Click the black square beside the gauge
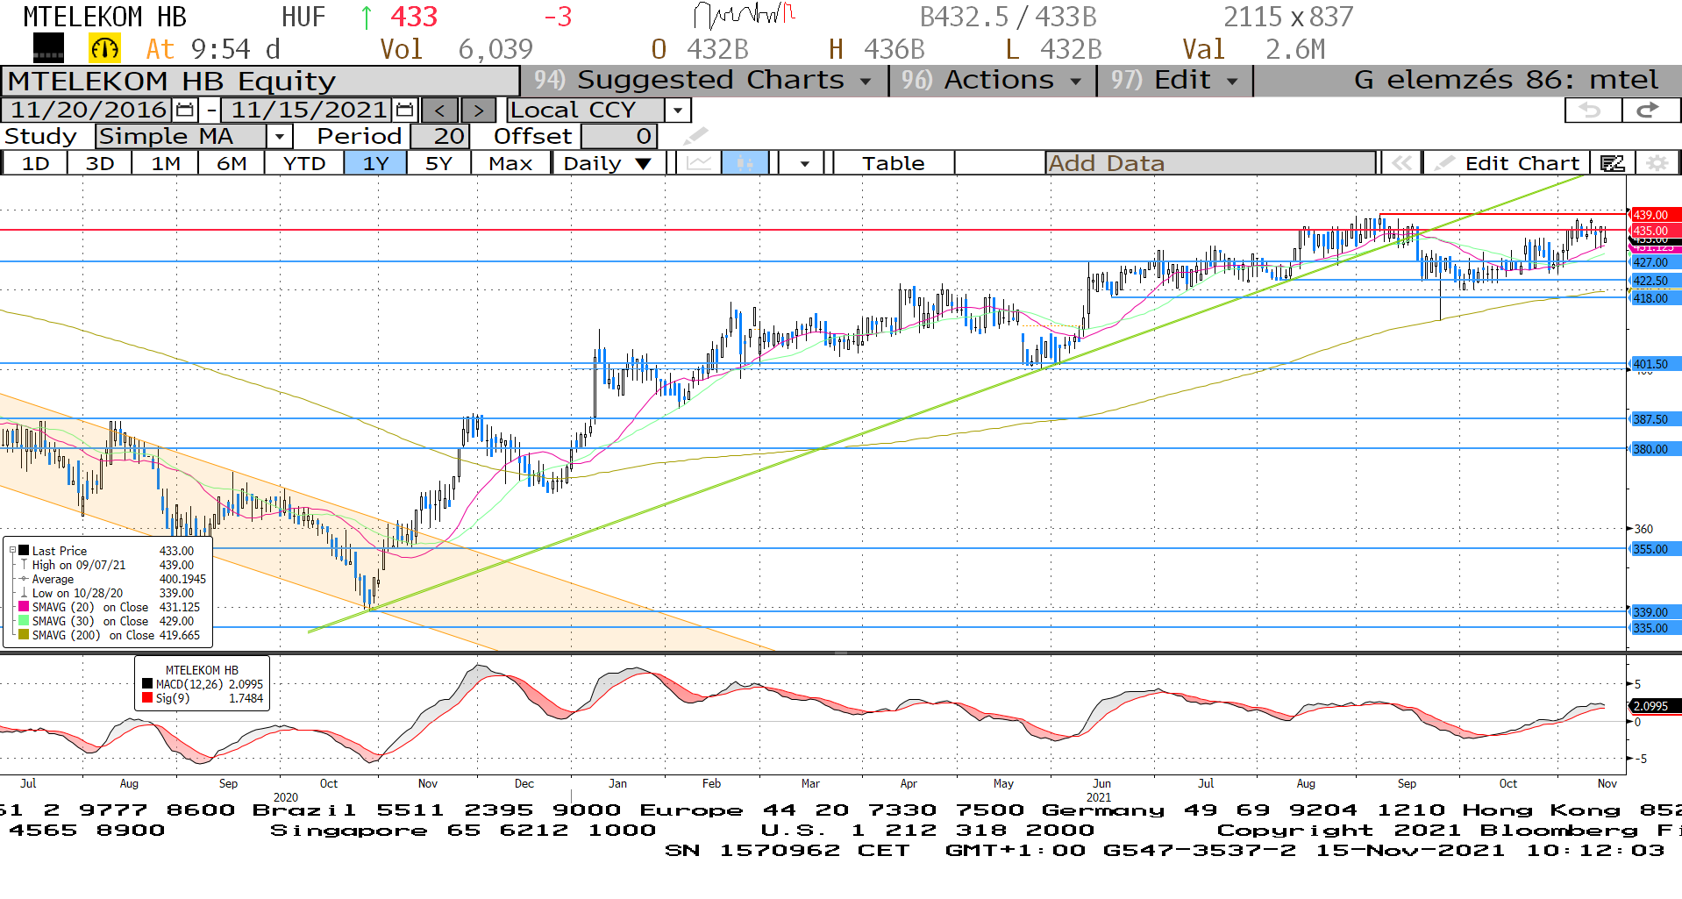The width and height of the screenshot is (1682, 899). click(48, 48)
